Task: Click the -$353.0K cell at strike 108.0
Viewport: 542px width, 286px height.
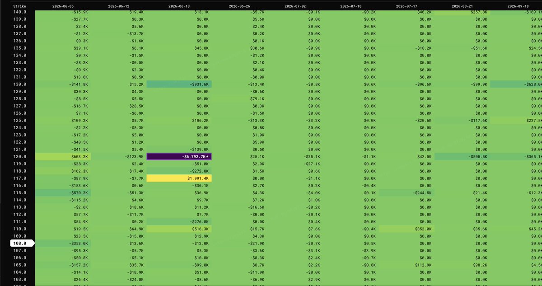Action: [x=63, y=243]
